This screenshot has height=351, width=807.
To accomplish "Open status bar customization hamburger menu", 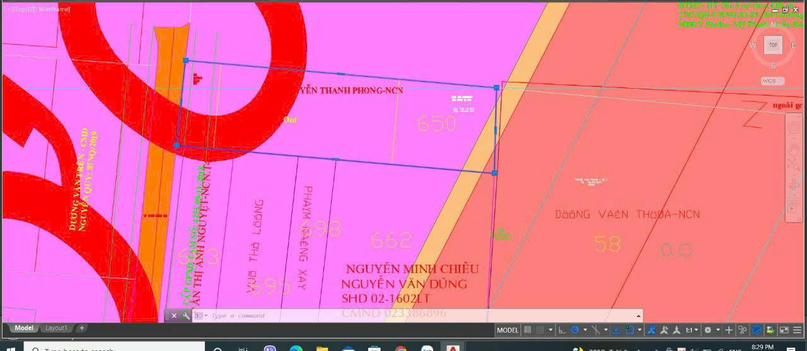I will coord(797,330).
